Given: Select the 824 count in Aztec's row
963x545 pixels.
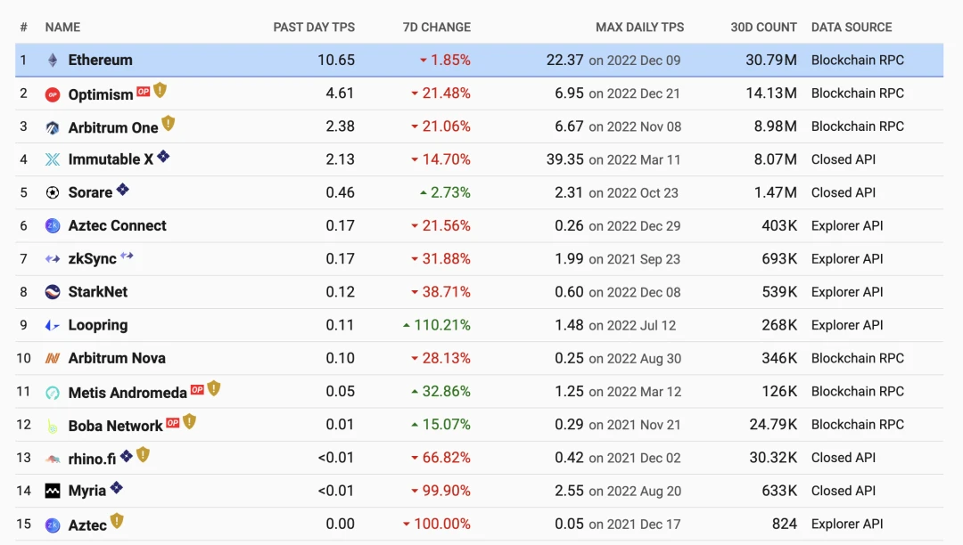Looking at the screenshot, I should (x=785, y=524).
